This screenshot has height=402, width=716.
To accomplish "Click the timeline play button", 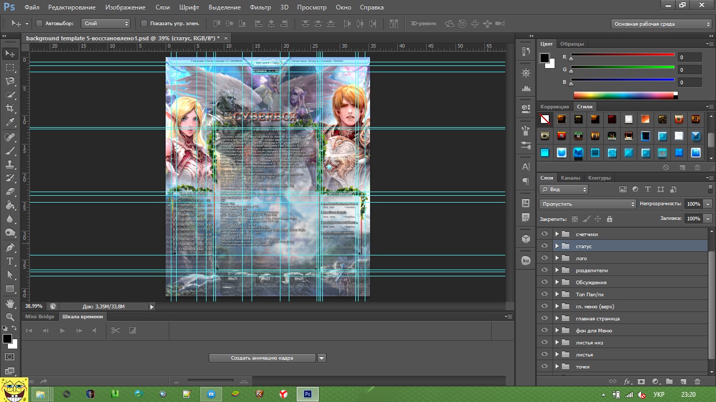I will point(62,330).
